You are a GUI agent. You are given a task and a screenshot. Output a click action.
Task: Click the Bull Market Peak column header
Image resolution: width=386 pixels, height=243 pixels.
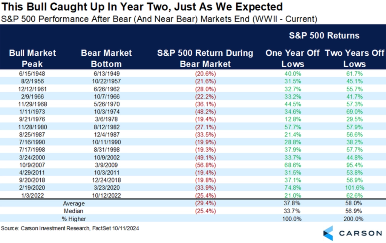point(32,58)
